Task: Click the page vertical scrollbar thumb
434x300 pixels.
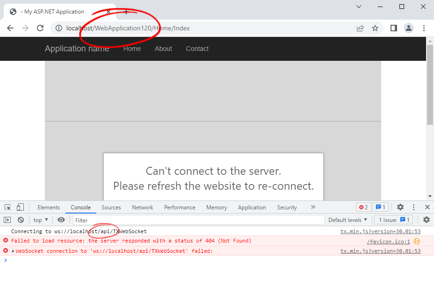Action: (x=430, y=85)
